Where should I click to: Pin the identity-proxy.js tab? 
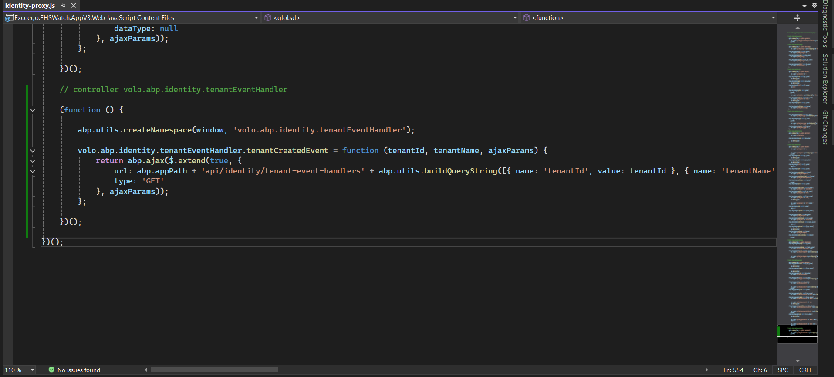tap(64, 6)
